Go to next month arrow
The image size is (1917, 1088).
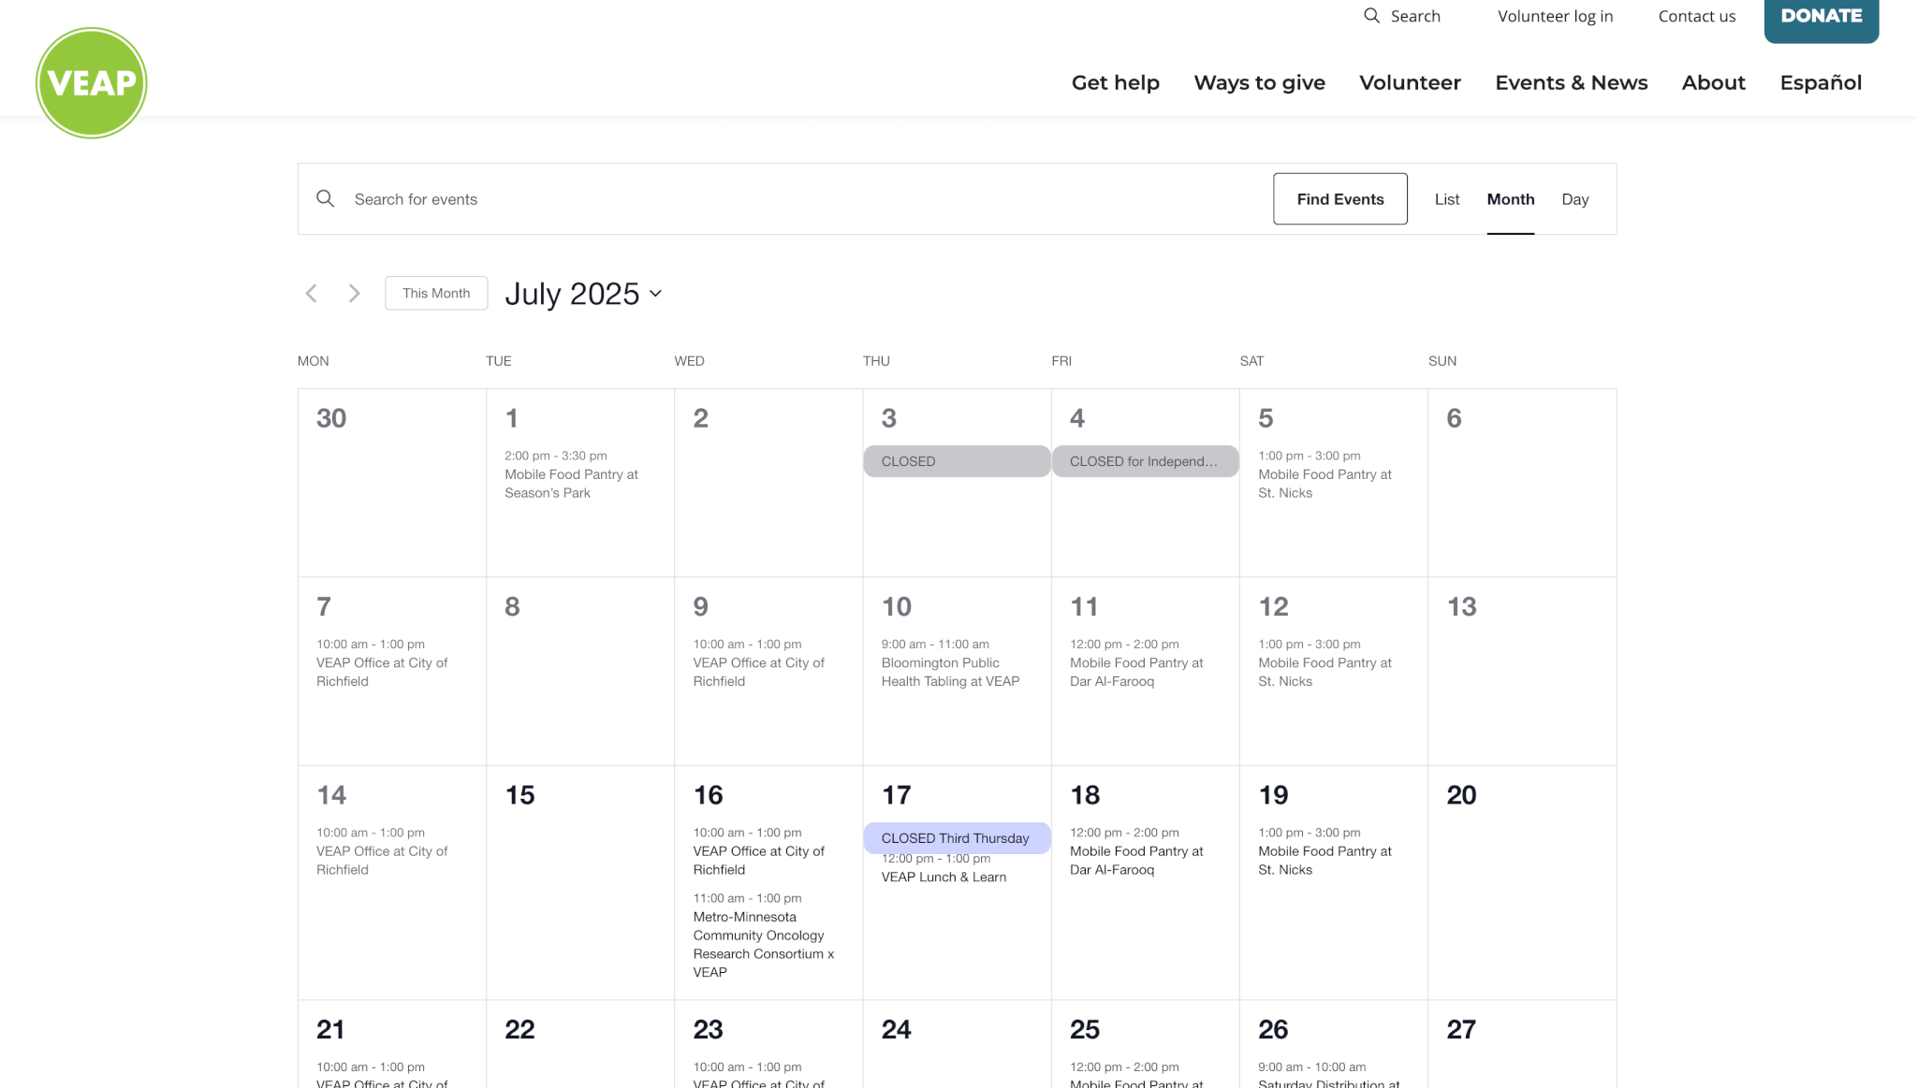(x=354, y=293)
